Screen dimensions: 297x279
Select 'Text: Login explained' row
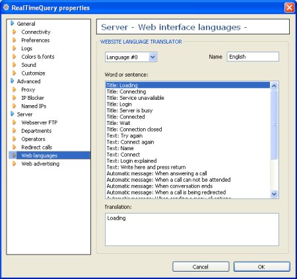tap(188, 161)
